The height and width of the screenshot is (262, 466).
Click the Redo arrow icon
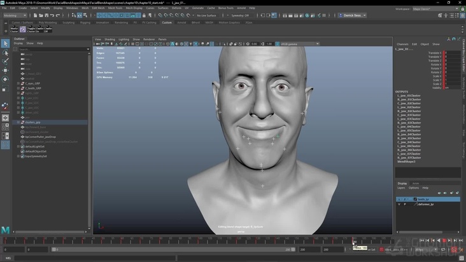pyautogui.click(x=58, y=15)
